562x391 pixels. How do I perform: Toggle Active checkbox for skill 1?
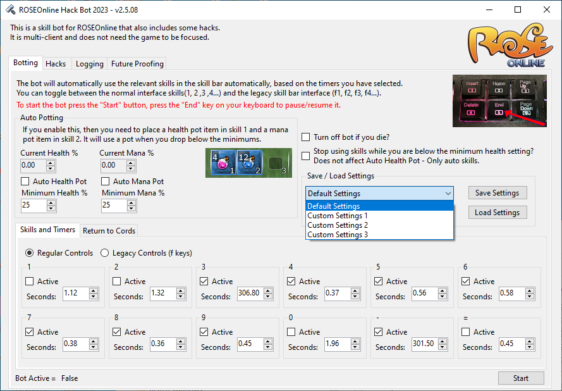(29, 282)
